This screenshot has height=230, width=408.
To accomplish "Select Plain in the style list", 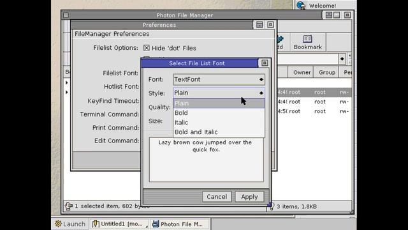I will click(x=219, y=103).
